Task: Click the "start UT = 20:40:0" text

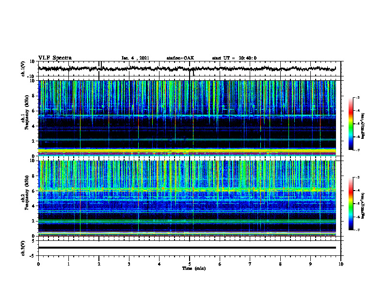Action: coord(234,58)
